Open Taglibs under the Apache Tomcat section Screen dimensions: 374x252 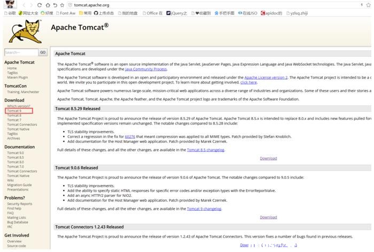[12, 73]
